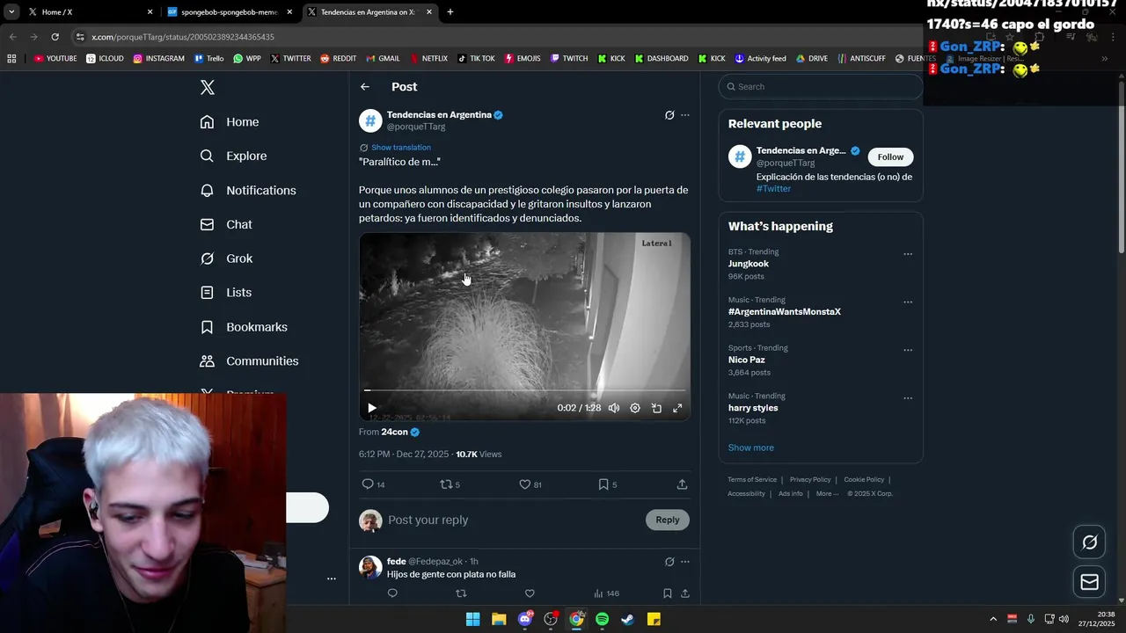Open floating messages envelope button
The width and height of the screenshot is (1126, 633).
(x=1089, y=582)
